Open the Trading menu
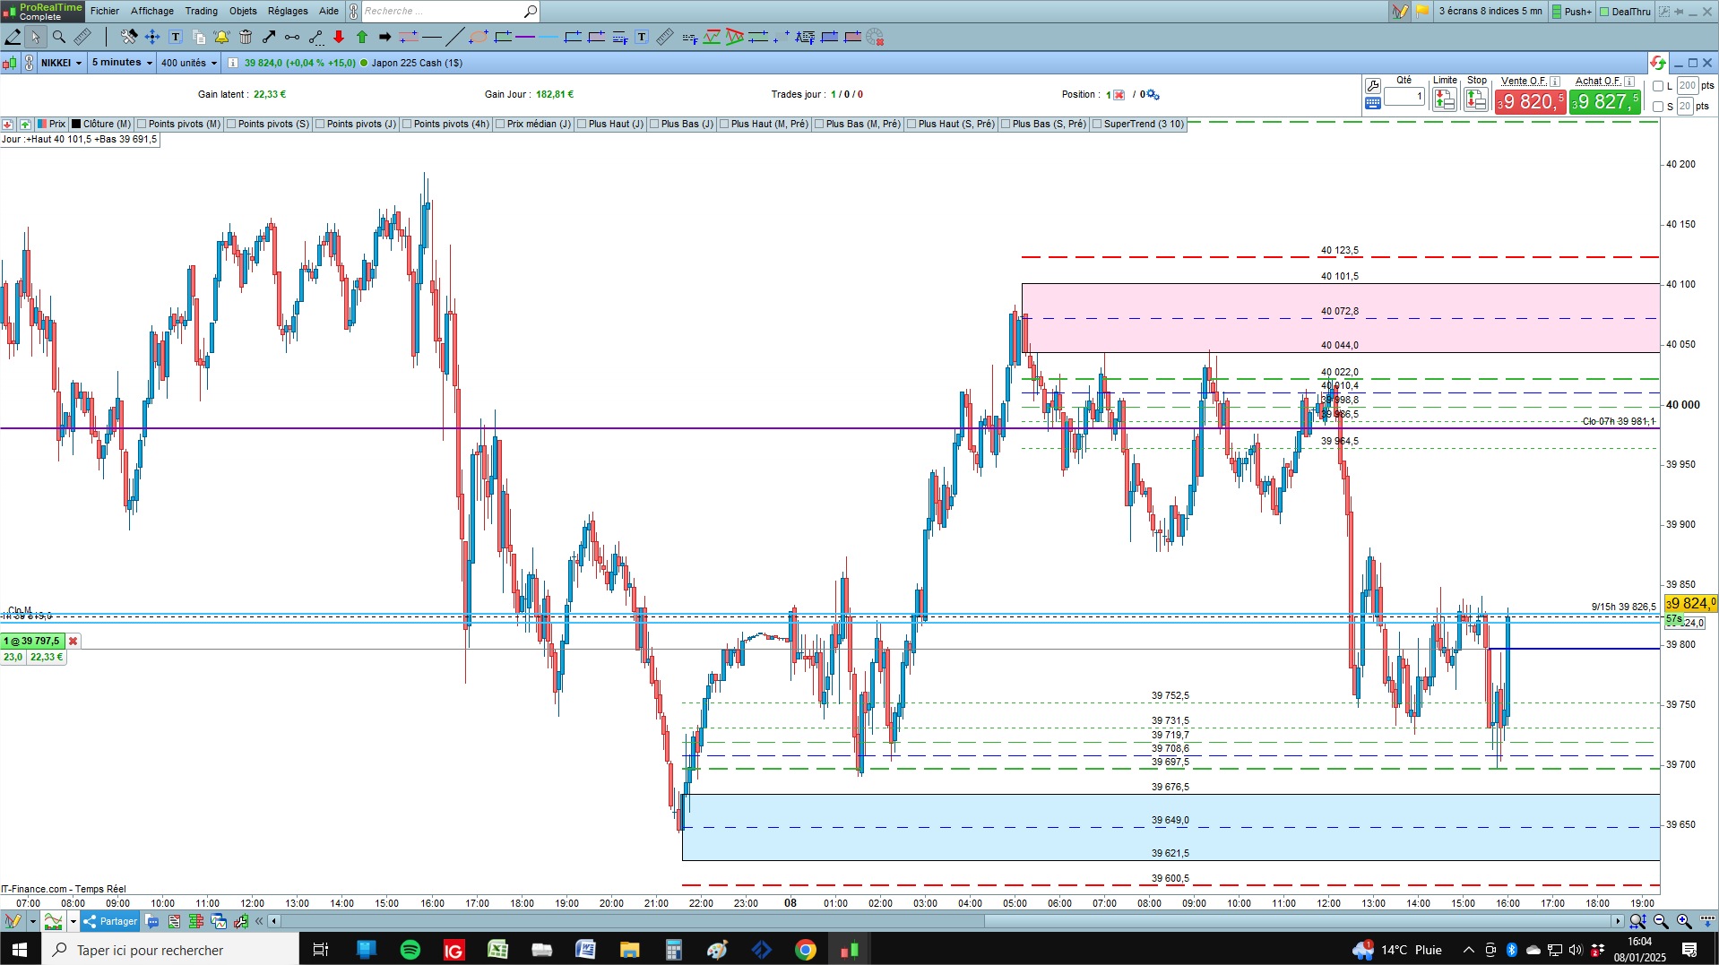Viewport: 1719px width, 965px height. (x=202, y=11)
